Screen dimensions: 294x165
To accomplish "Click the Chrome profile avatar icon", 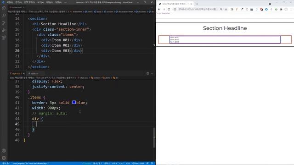I will (x=286, y=9).
